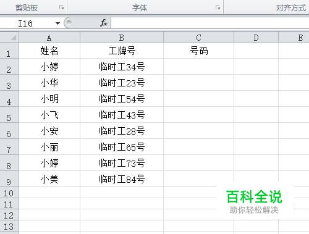Viewport: 309px width, 234px height.
Task: Click cell B1 containing 工牌号
Action: [x=122, y=51]
